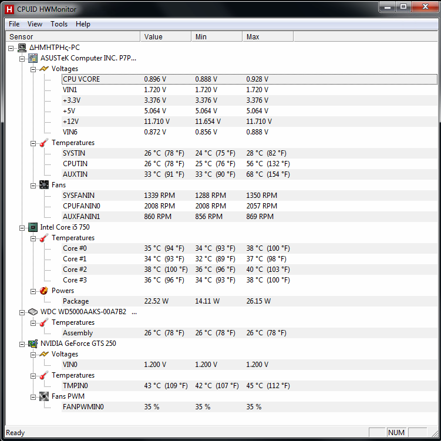Select the VIN6 row
Viewport: 441px width, 441px height.
pyautogui.click(x=250, y=132)
